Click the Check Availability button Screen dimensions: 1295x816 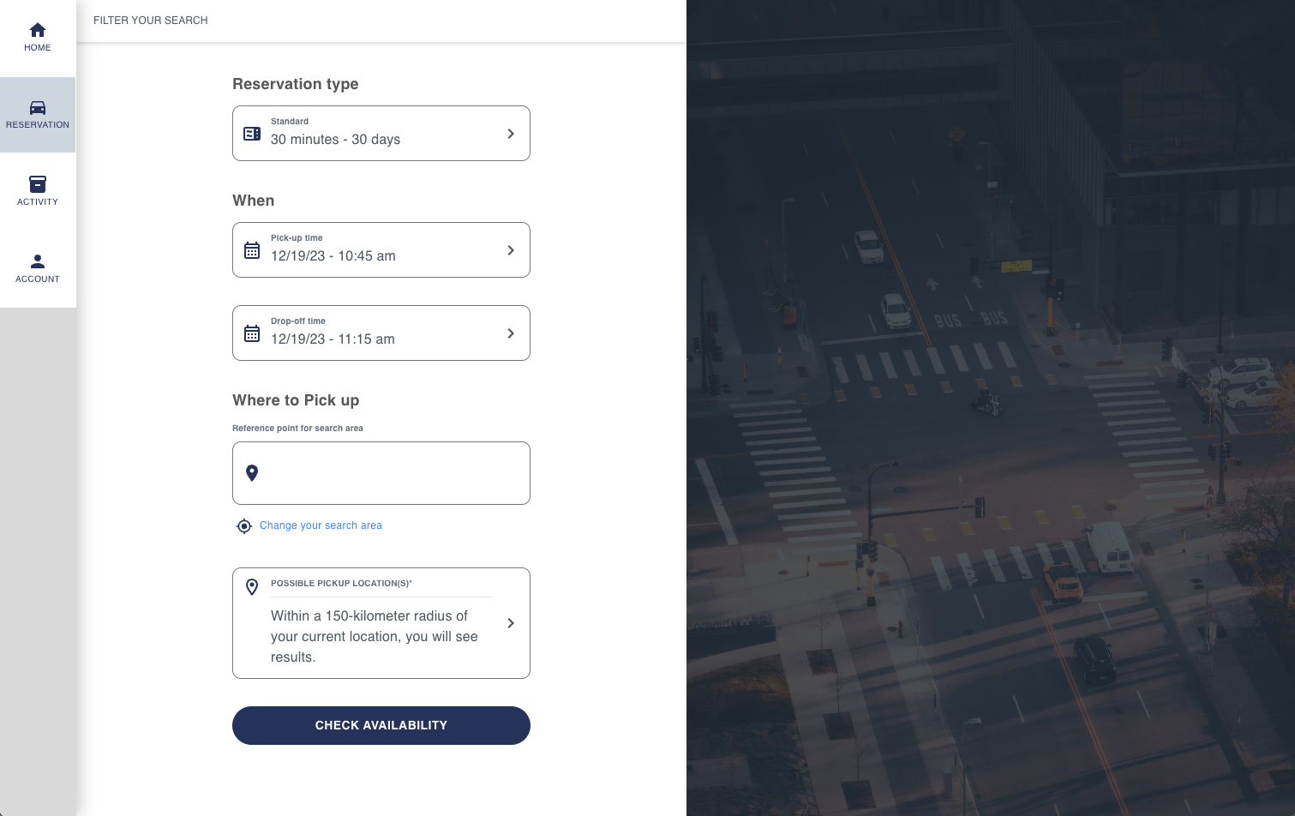pos(381,725)
